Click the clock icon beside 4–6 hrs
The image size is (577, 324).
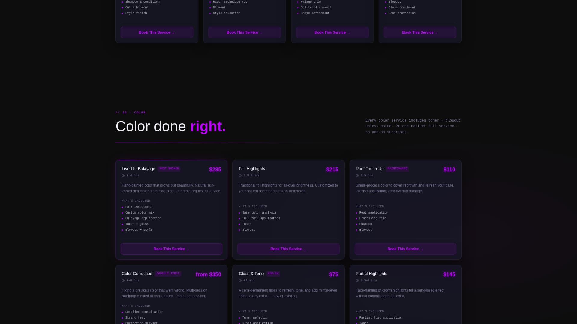[123, 281]
